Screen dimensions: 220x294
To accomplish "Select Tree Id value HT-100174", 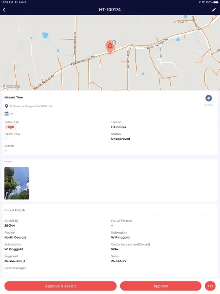I will click(x=119, y=127).
